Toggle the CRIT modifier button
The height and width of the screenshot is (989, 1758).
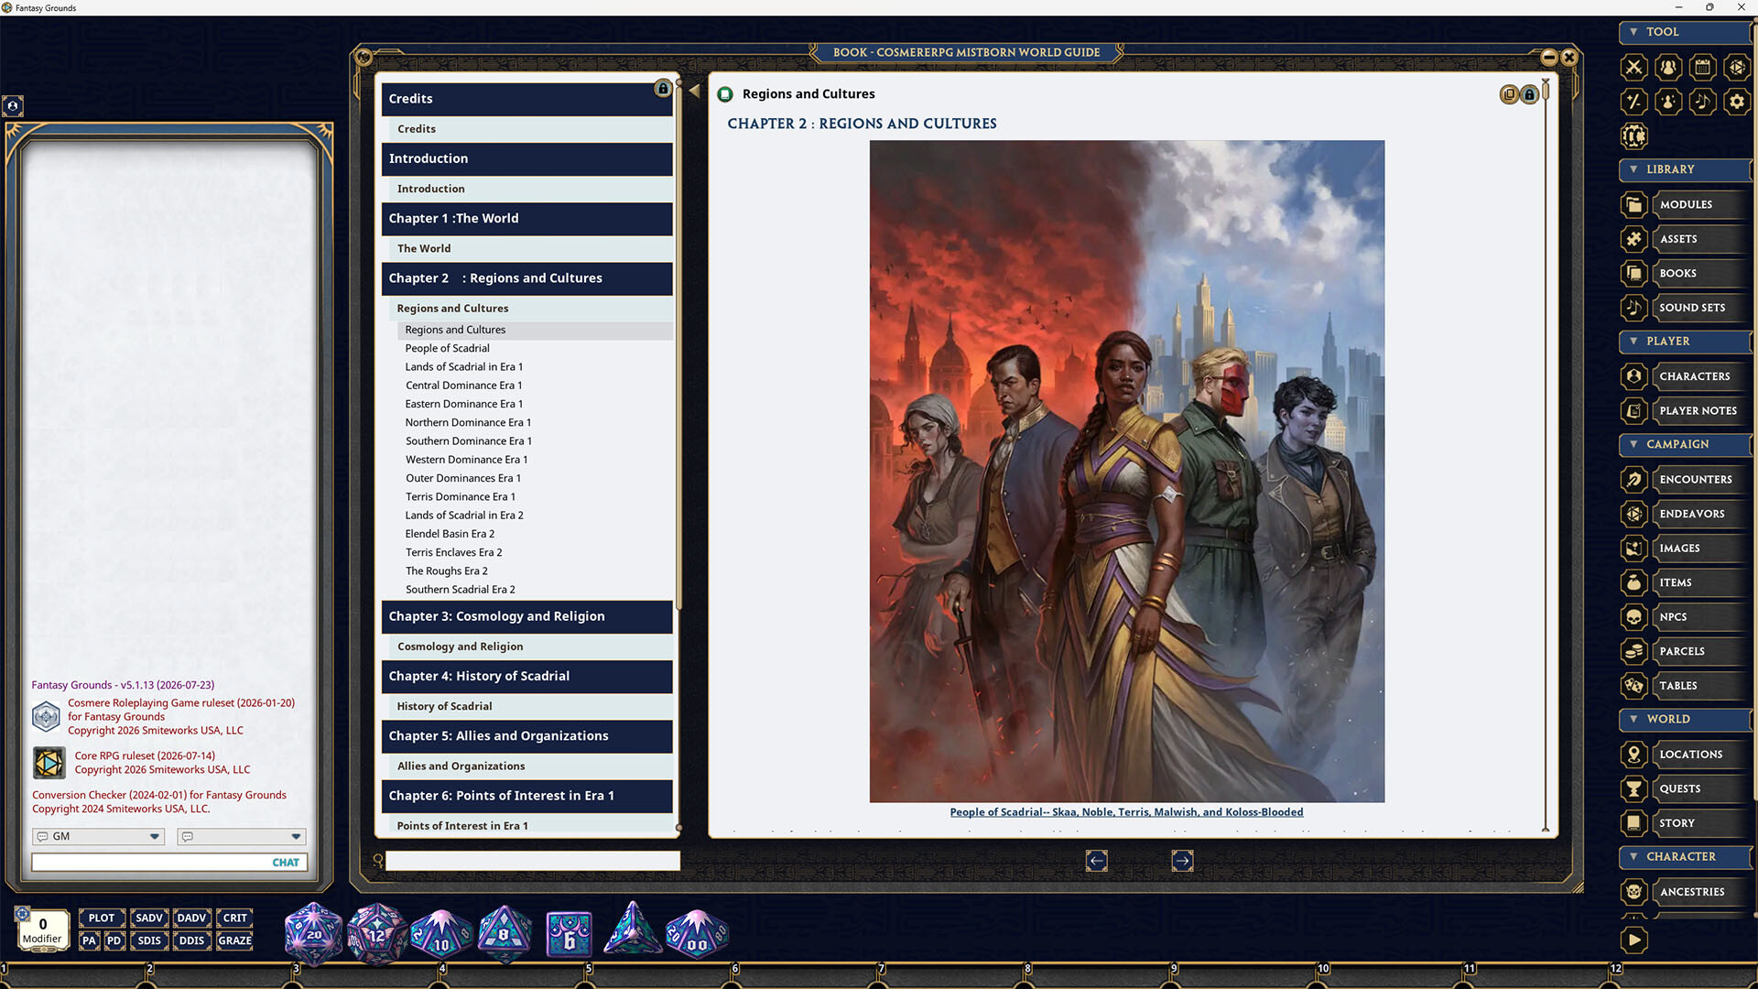coord(235,918)
